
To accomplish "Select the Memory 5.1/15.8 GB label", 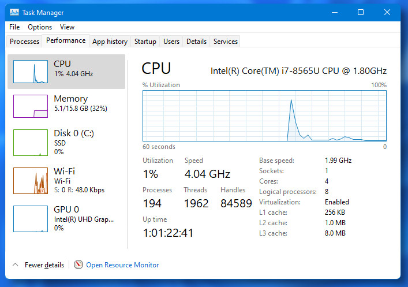I will click(80, 109).
